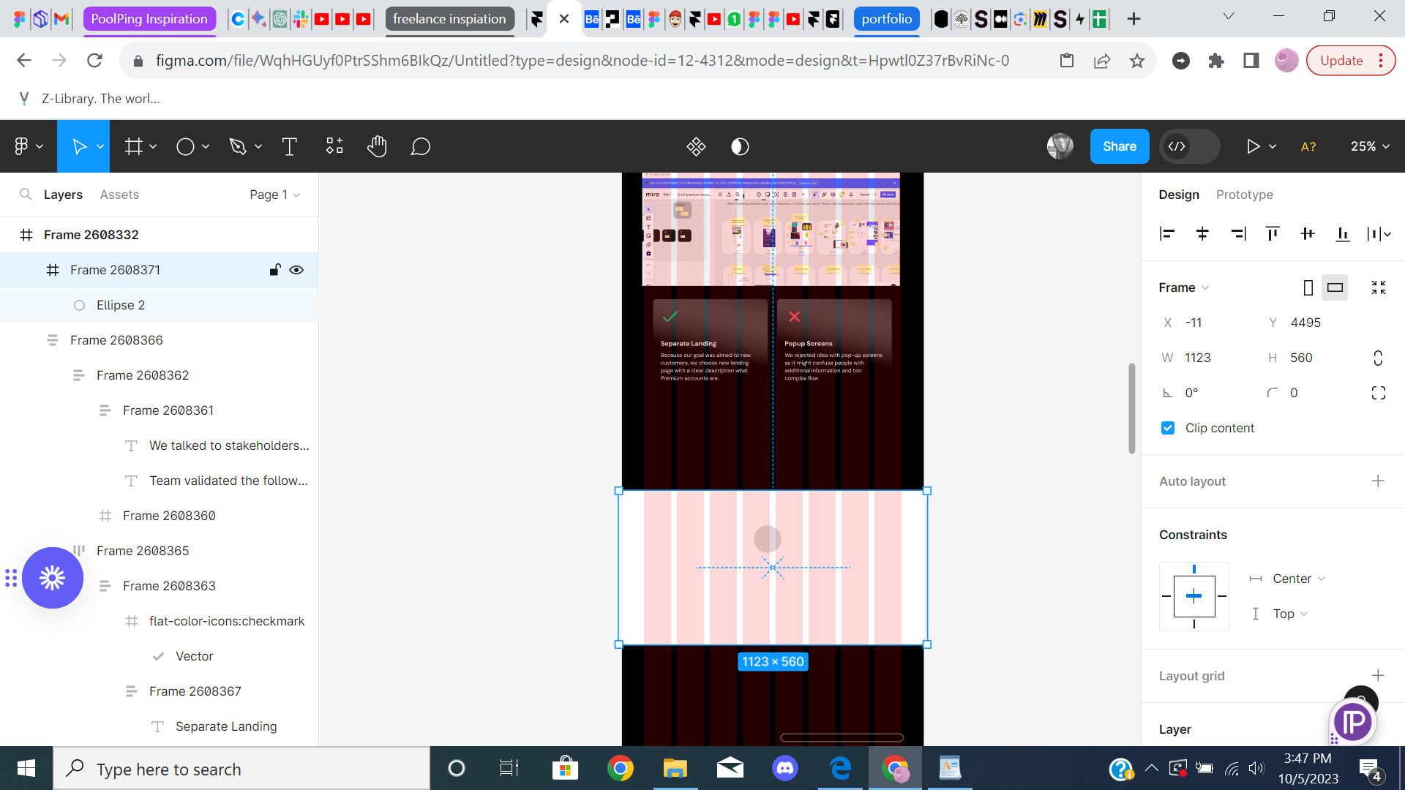Switch to the Layers tab
This screenshot has height=790, width=1405.
(63, 195)
